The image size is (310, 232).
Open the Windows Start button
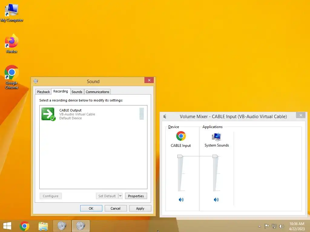pyautogui.click(x=7, y=226)
